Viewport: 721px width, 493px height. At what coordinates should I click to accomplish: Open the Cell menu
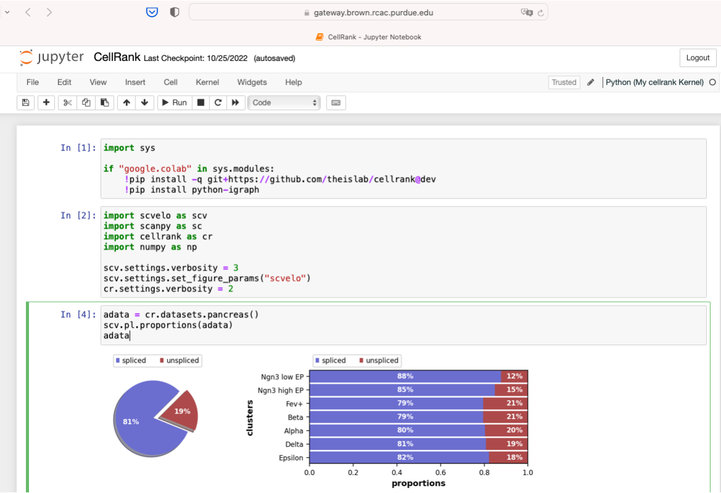point(170,82)
